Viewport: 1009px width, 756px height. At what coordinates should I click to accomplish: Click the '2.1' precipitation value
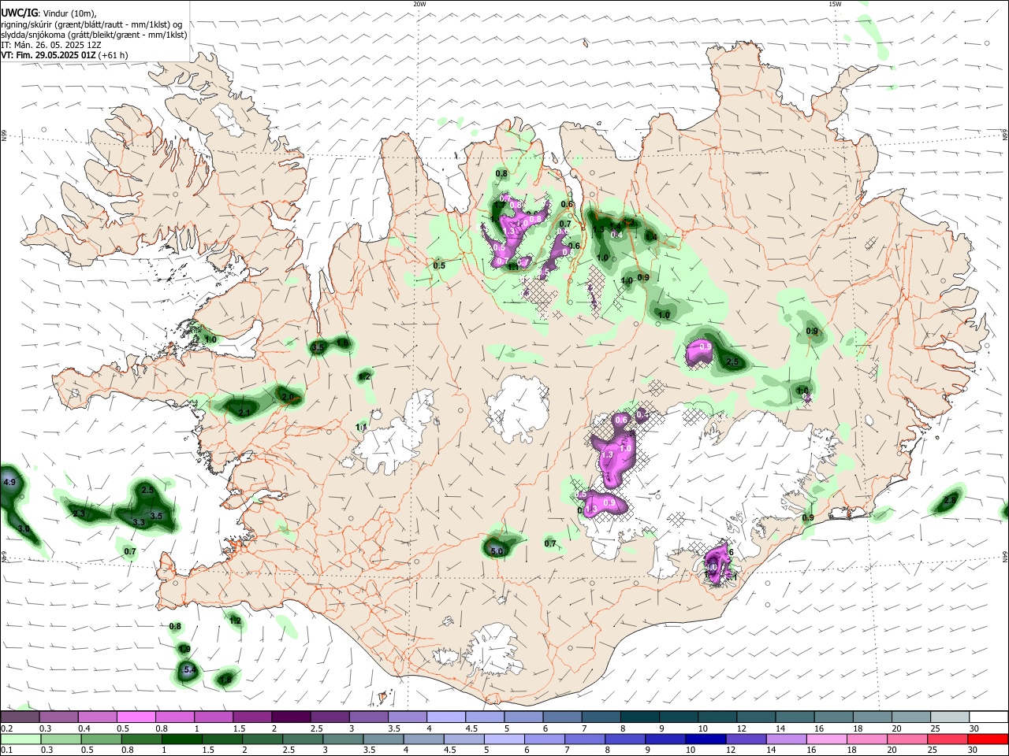tap(244, 413)
